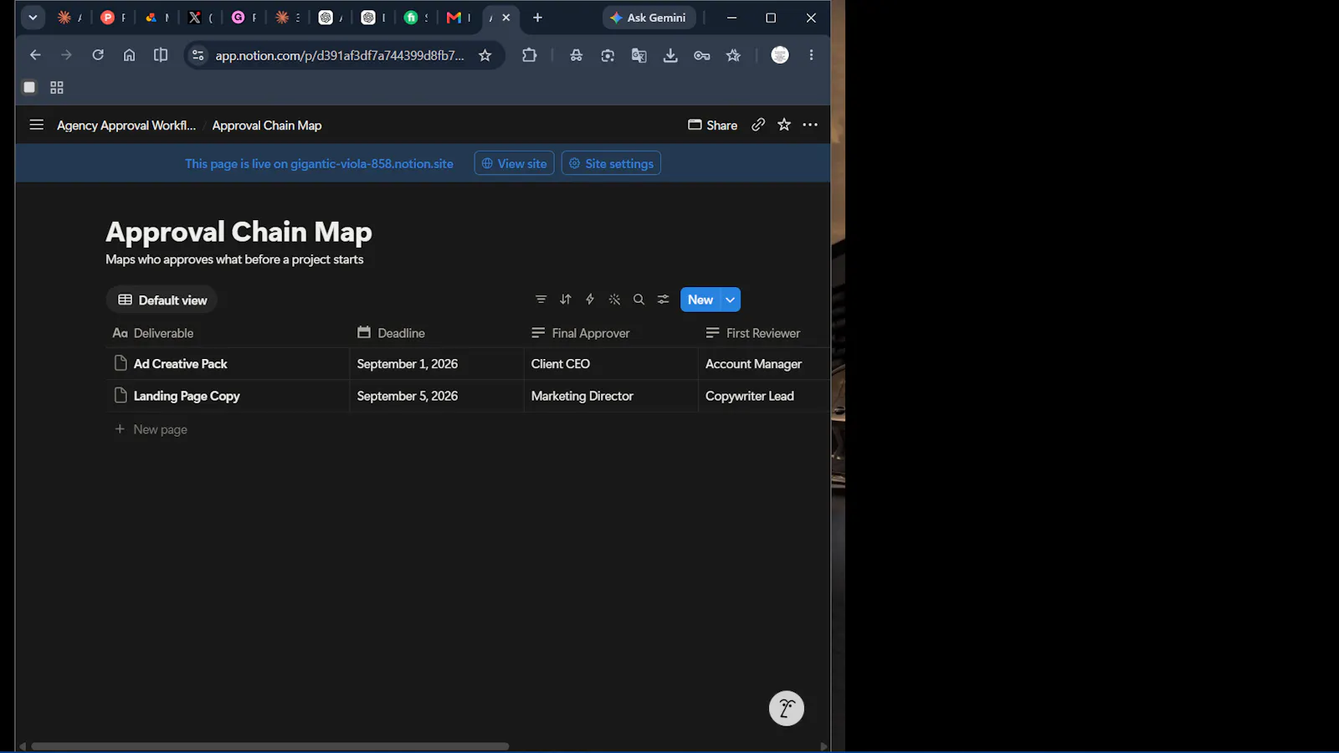Open the gigantic-viola-858.notion.site link
This screenshot has width=1339, height=753.
coord(372,164)
